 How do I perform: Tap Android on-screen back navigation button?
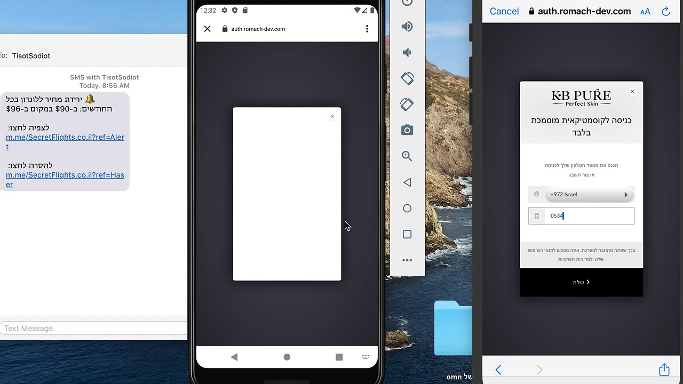(x=234, y=357)
